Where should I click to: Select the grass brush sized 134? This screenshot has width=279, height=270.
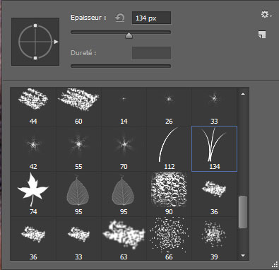point(214,149)
